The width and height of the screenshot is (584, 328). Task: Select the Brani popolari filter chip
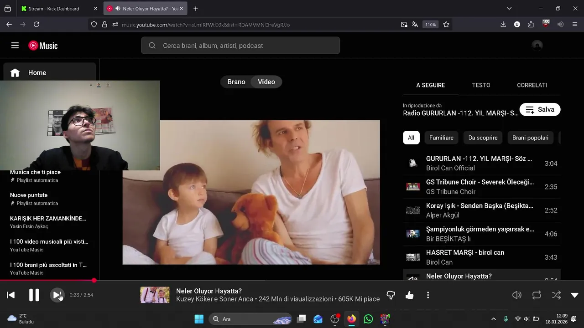pyautogui.click(x=530, y=138)
